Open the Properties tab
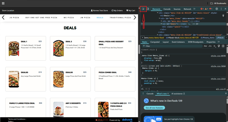Viewport: 228px width, 122px height. click(211, 42)
